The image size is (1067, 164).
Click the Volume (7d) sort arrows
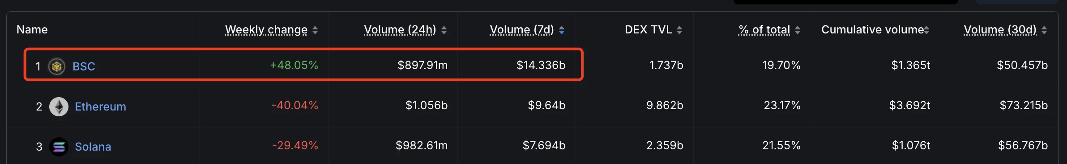(562, 30)
